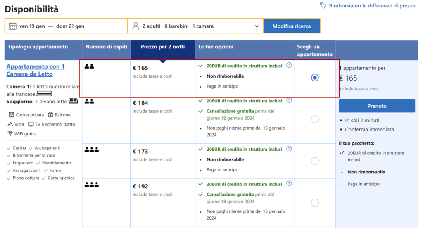Click the calendar icon in date field
Viewport: 423px width, 228px height.
click(x=12, y=26)
